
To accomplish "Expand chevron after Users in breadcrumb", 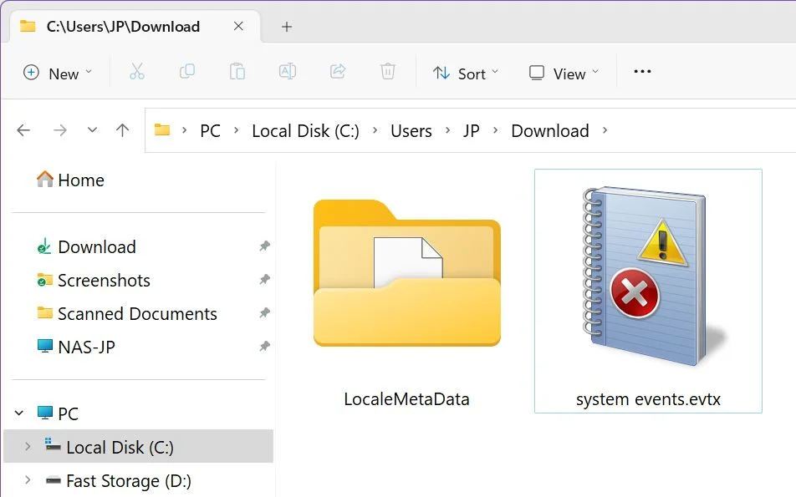I will click(x=447, y=130).
